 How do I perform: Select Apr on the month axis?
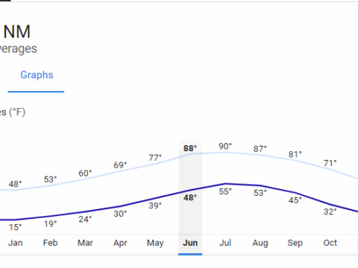(x=120, y=243)
